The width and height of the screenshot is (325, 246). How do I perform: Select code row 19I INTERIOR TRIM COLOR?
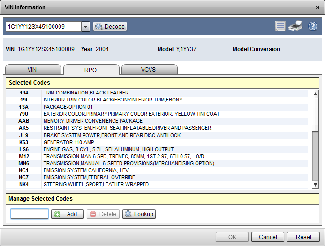(x=157, y=100)
